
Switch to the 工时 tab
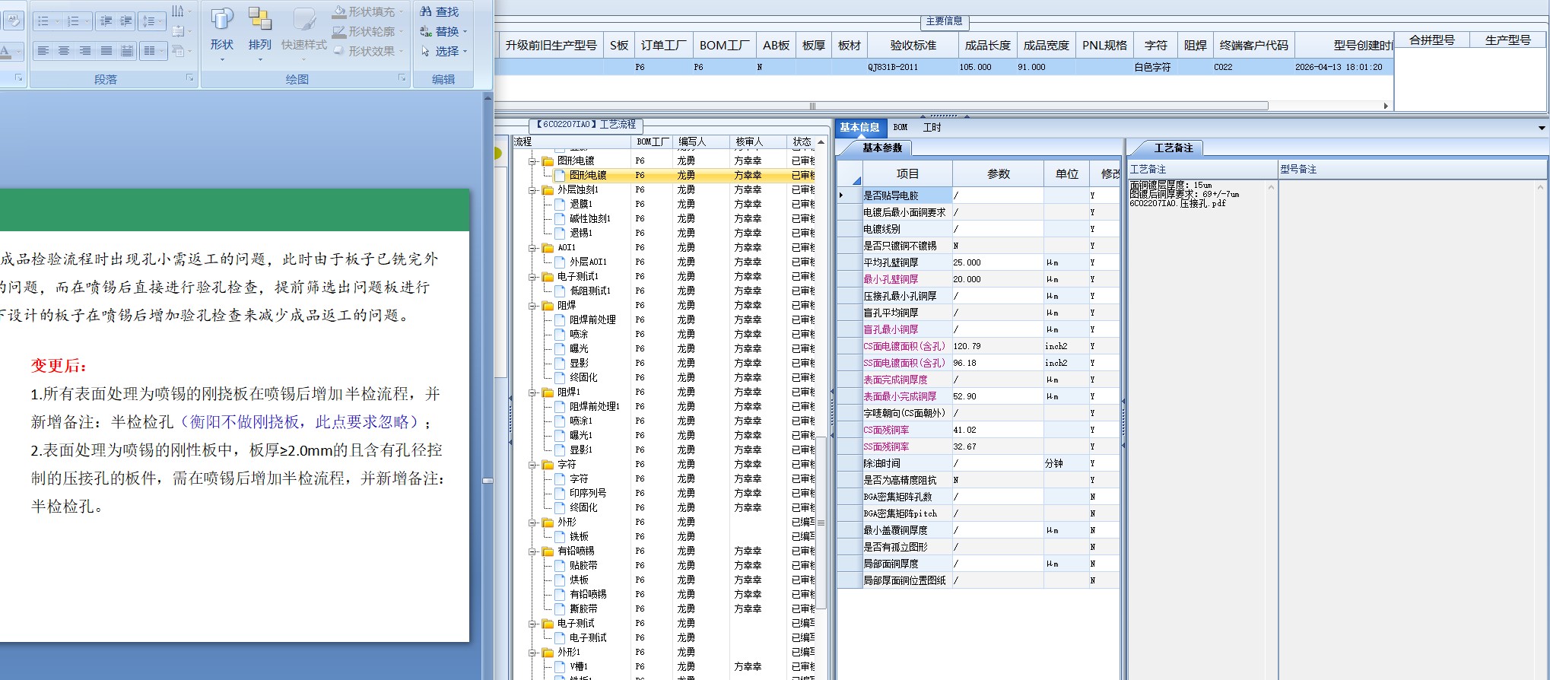(932, 128)
